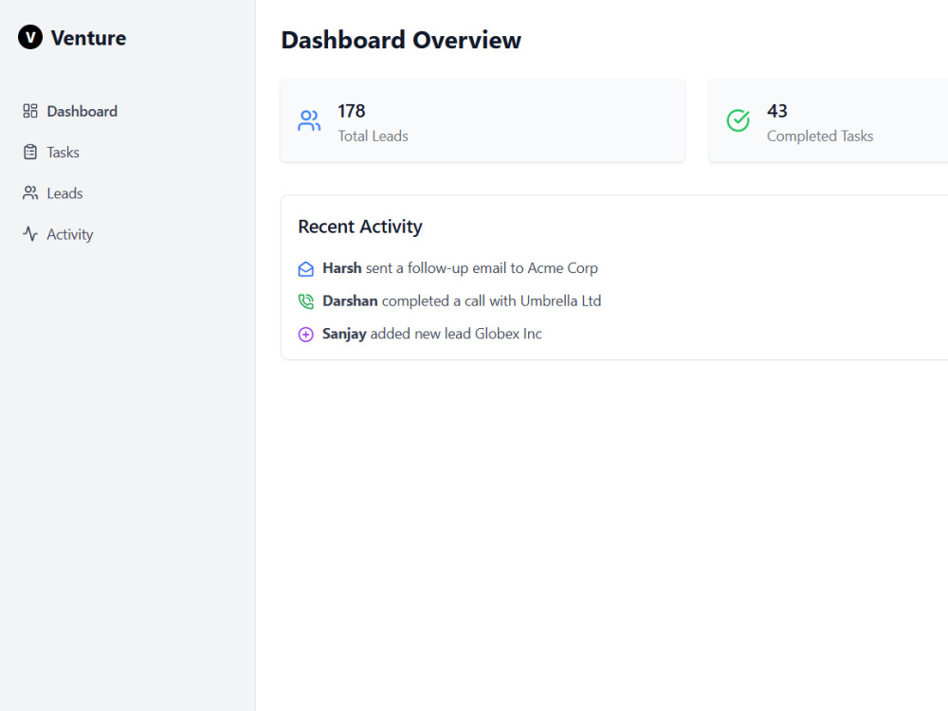
Task: Click the Activity pulse icon in sidebar
Action: click(x=30, y=234)
